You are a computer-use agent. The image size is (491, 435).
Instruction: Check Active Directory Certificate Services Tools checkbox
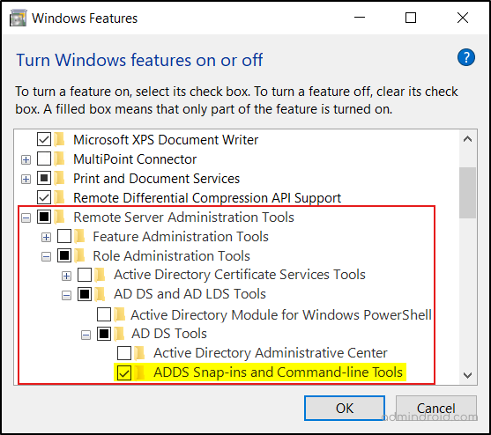coord(85,275)
